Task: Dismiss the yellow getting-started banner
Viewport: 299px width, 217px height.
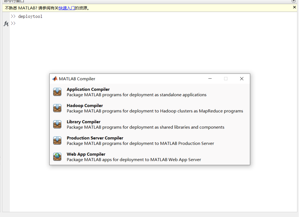Action: tap(294, 7)
